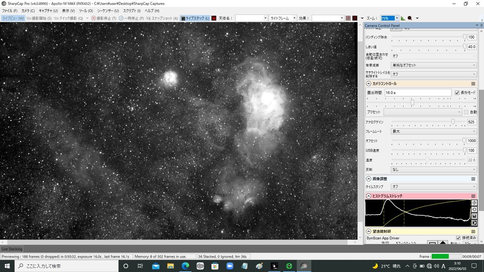Open the タイムスタンプ dropdown

(434, 187)
